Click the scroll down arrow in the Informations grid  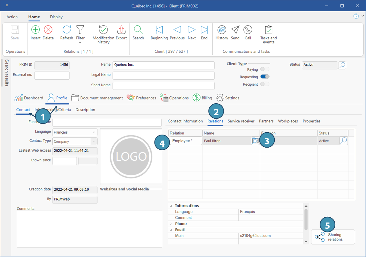coord(306,241)
